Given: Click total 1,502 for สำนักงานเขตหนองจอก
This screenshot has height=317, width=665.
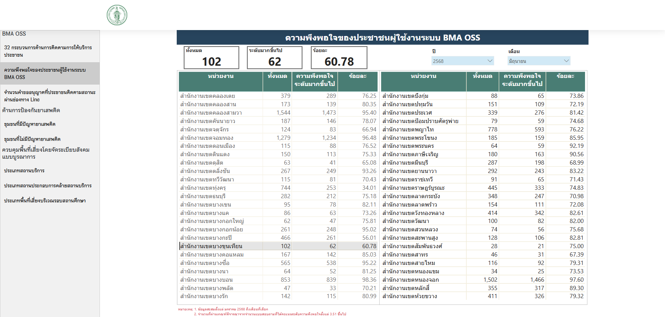Looking at the screenshot, I should point(491,280).
